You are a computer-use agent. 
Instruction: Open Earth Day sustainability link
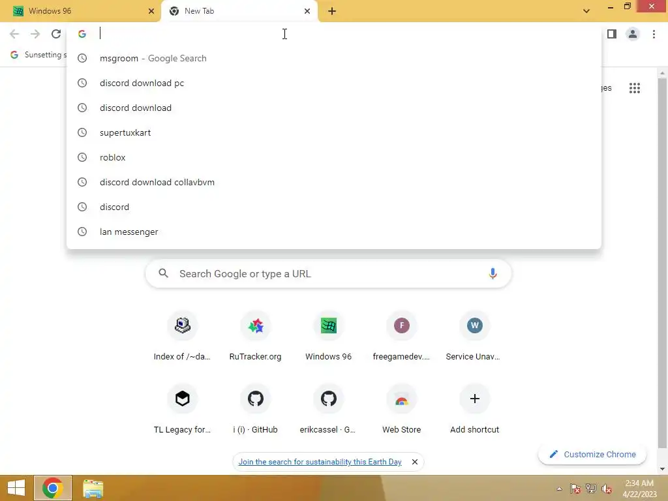pos(320,462)
